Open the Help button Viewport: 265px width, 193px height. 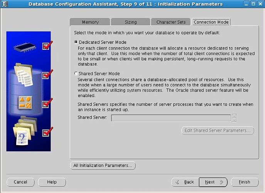click(52, 182)
